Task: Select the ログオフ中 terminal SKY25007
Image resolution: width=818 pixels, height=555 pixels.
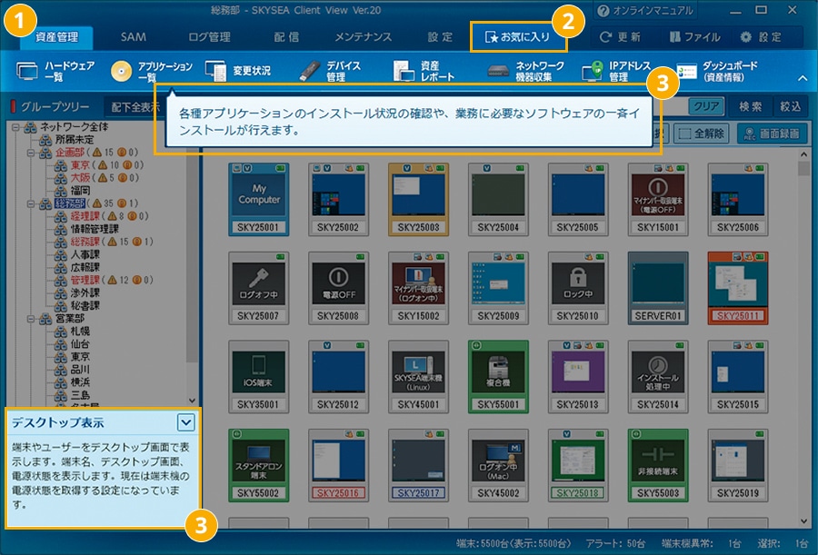Action: (x=259, y=288)
